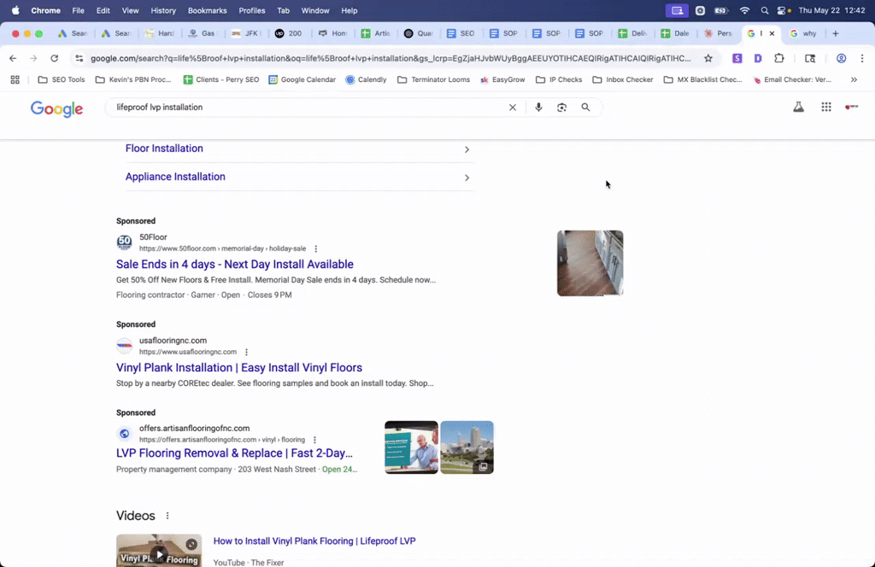
Task: Click the search magnifying glass icon
Action: (x=585, y=108)
